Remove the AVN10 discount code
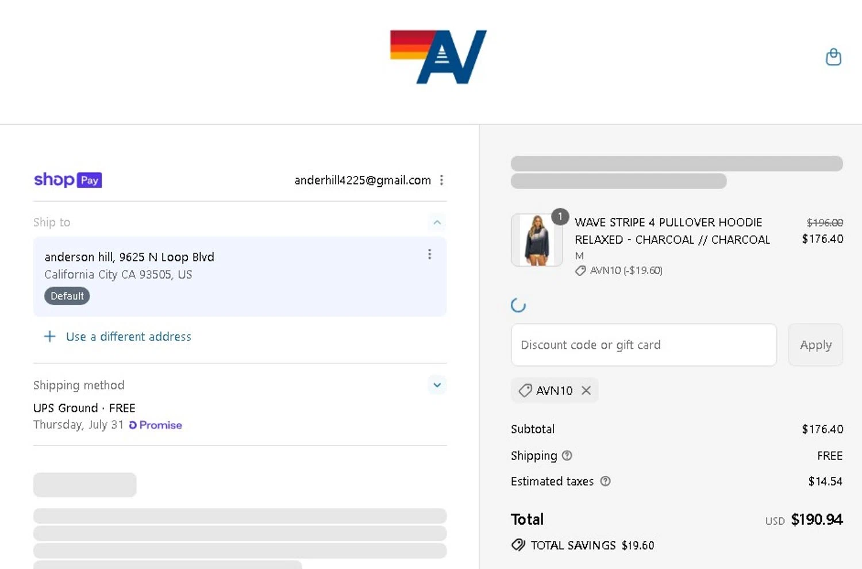The width and height of the screenshot is (862, 569). coord(586,390)
